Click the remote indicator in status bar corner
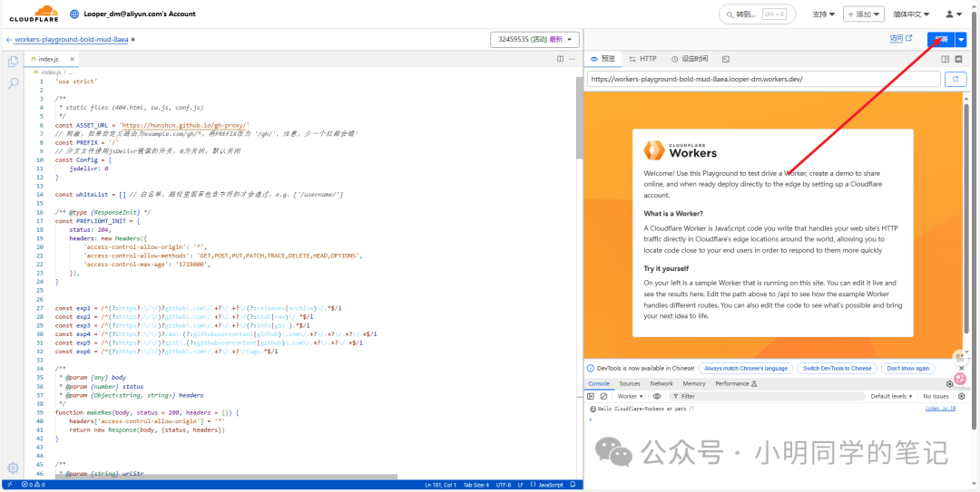This screenshot has width=980, height=492. [10, 485]
